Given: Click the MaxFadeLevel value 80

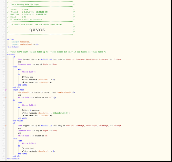Looking at the screenshot, I should click(37, 44).
